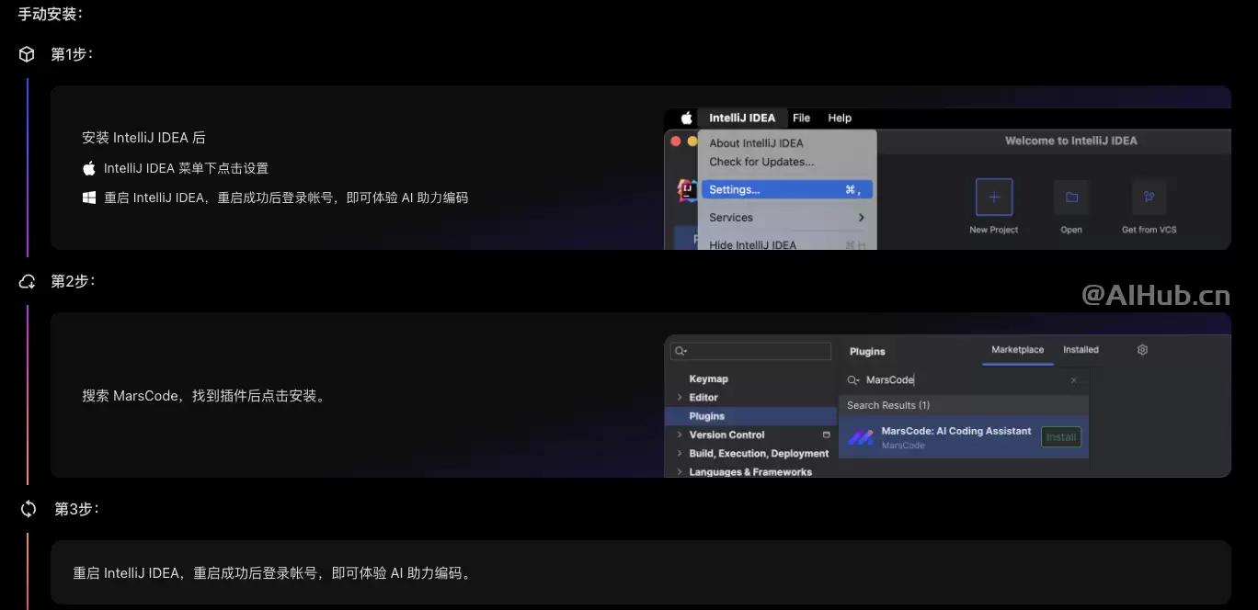The width and height of the screenshot is (1258, 610).
Task: Click the MarsCode plugin logo icon
Action: pos(860,436)
